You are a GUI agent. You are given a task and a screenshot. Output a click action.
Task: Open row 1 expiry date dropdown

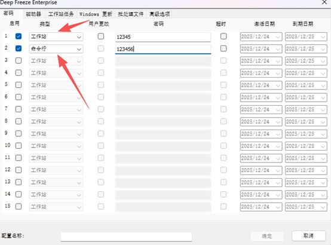point(306,37)
